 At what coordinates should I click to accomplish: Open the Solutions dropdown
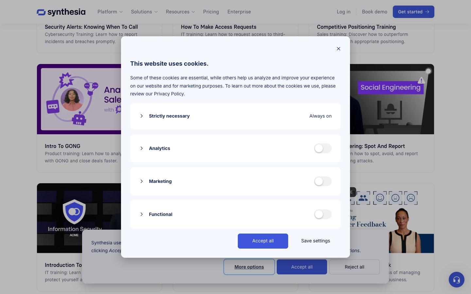click(144, 12)
